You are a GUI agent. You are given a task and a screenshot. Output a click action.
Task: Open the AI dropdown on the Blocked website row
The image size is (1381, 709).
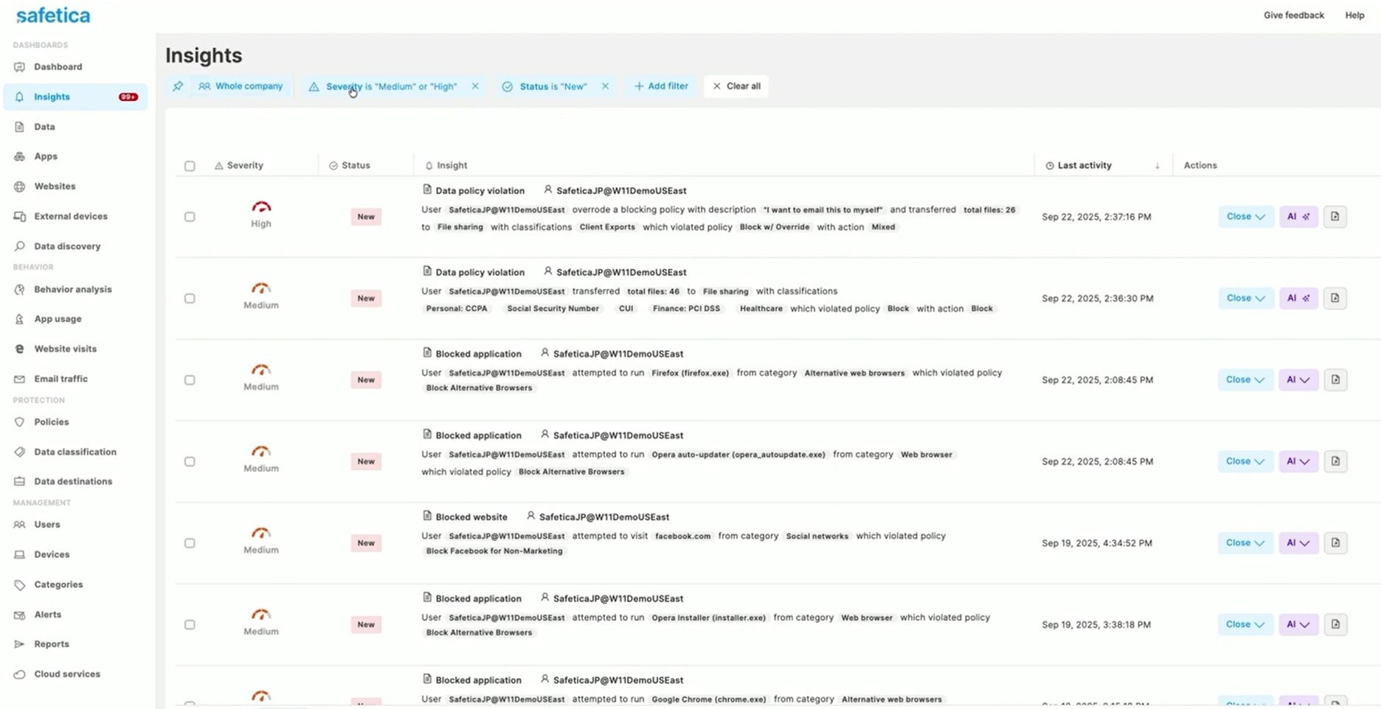(x=1298, y=542)
